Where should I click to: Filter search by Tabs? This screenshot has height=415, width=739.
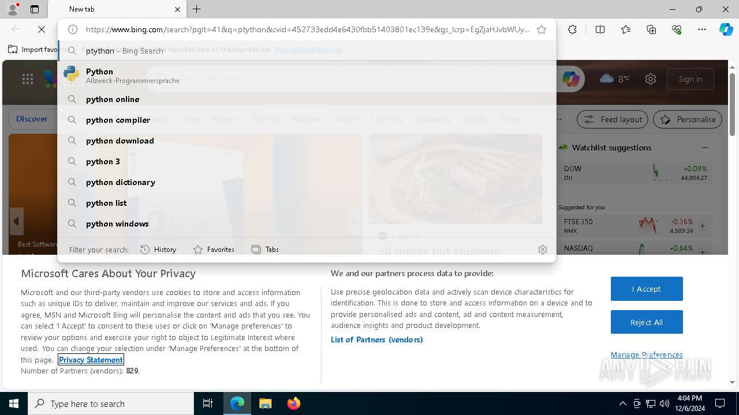tap(266, 250)
